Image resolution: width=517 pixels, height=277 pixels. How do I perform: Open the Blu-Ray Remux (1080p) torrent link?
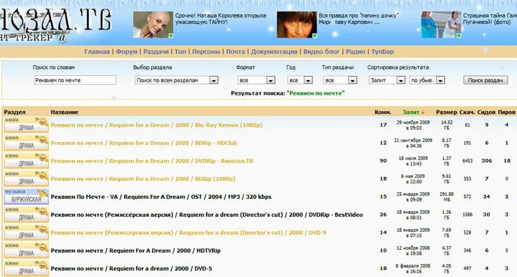pyautogui.click(x=156, y=125)
